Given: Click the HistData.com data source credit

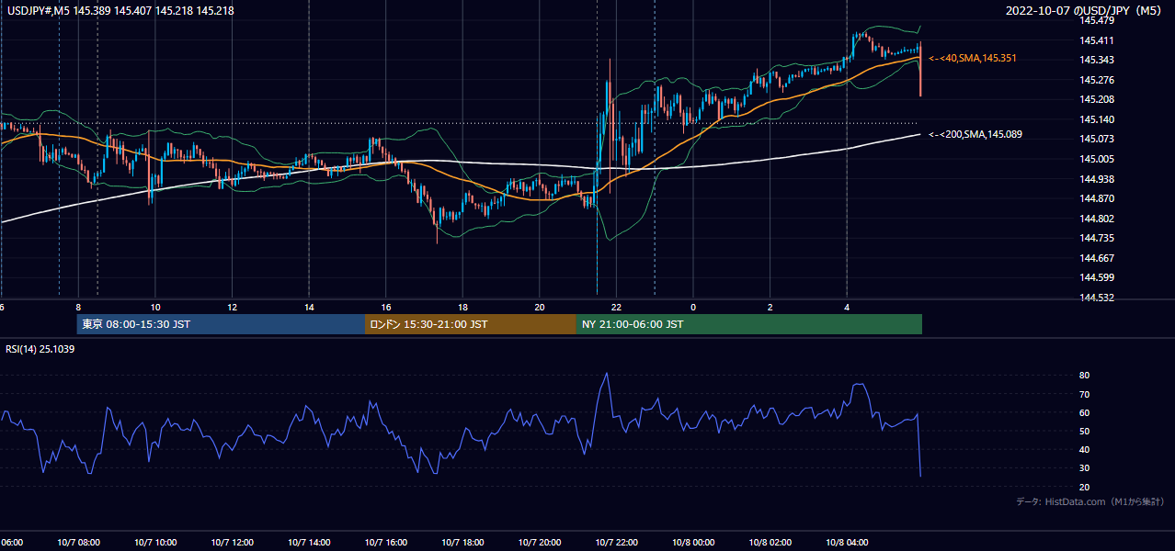Looking at the screenshot, I should [x=1090, y=501].
